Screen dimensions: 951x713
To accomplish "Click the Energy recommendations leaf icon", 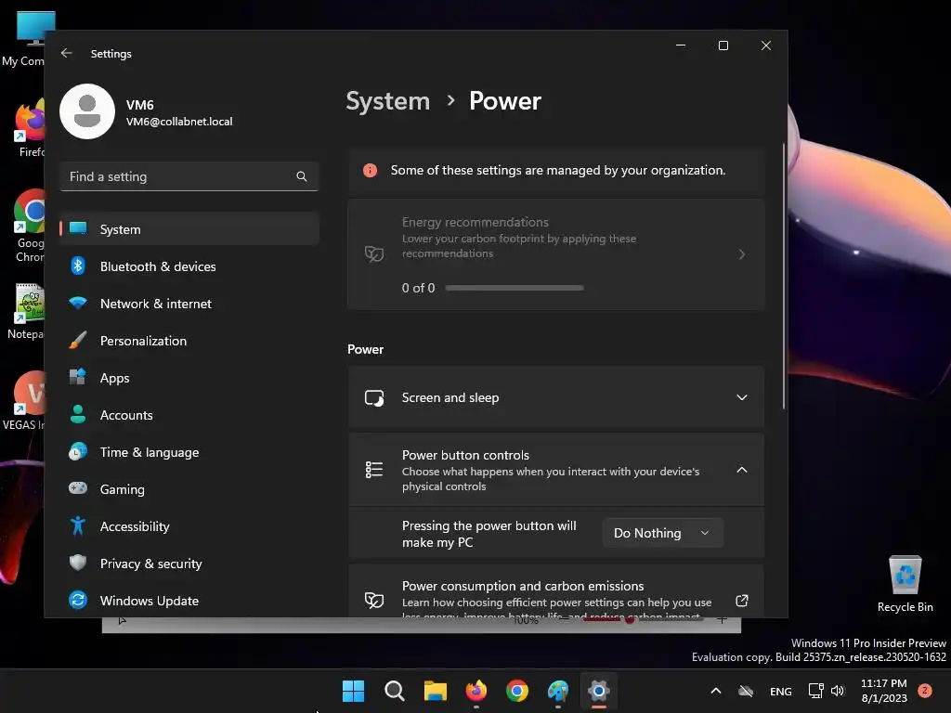I will point(374,254).
